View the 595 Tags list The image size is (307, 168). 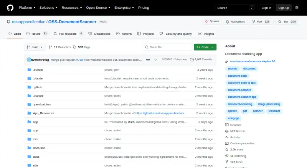click(82, 47)
